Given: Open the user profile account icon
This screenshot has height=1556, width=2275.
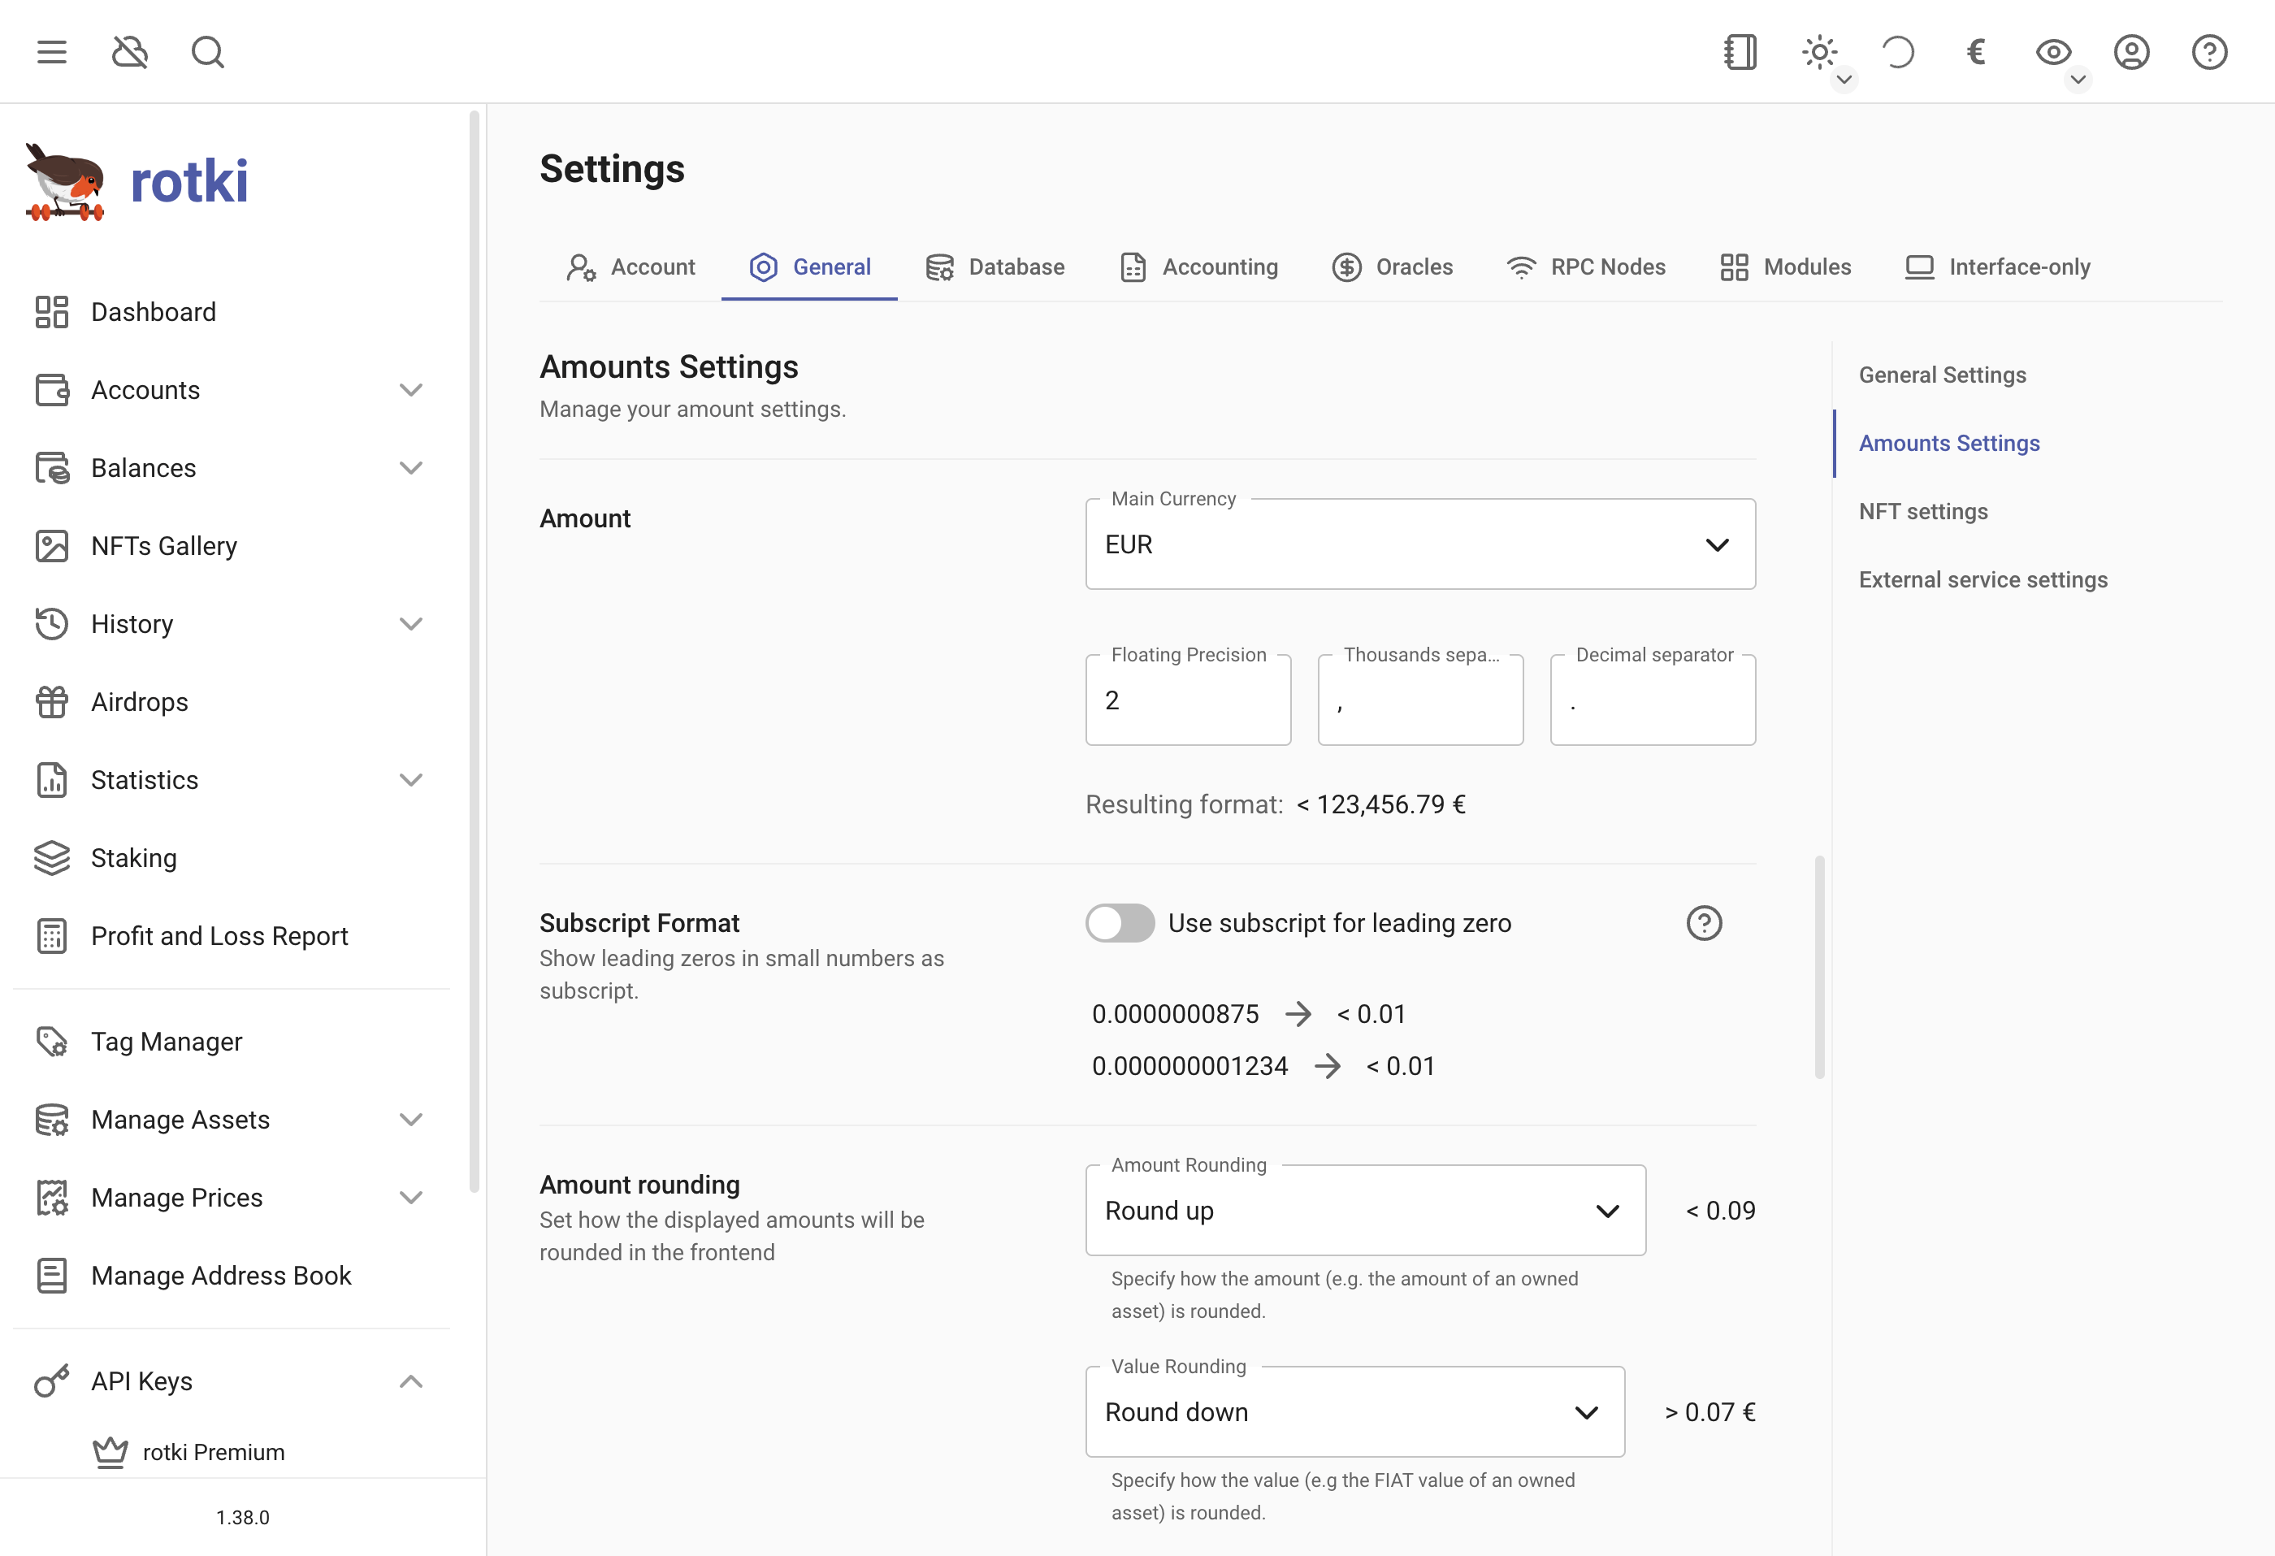Looking at the screenshot, I should click(2131, 52).
